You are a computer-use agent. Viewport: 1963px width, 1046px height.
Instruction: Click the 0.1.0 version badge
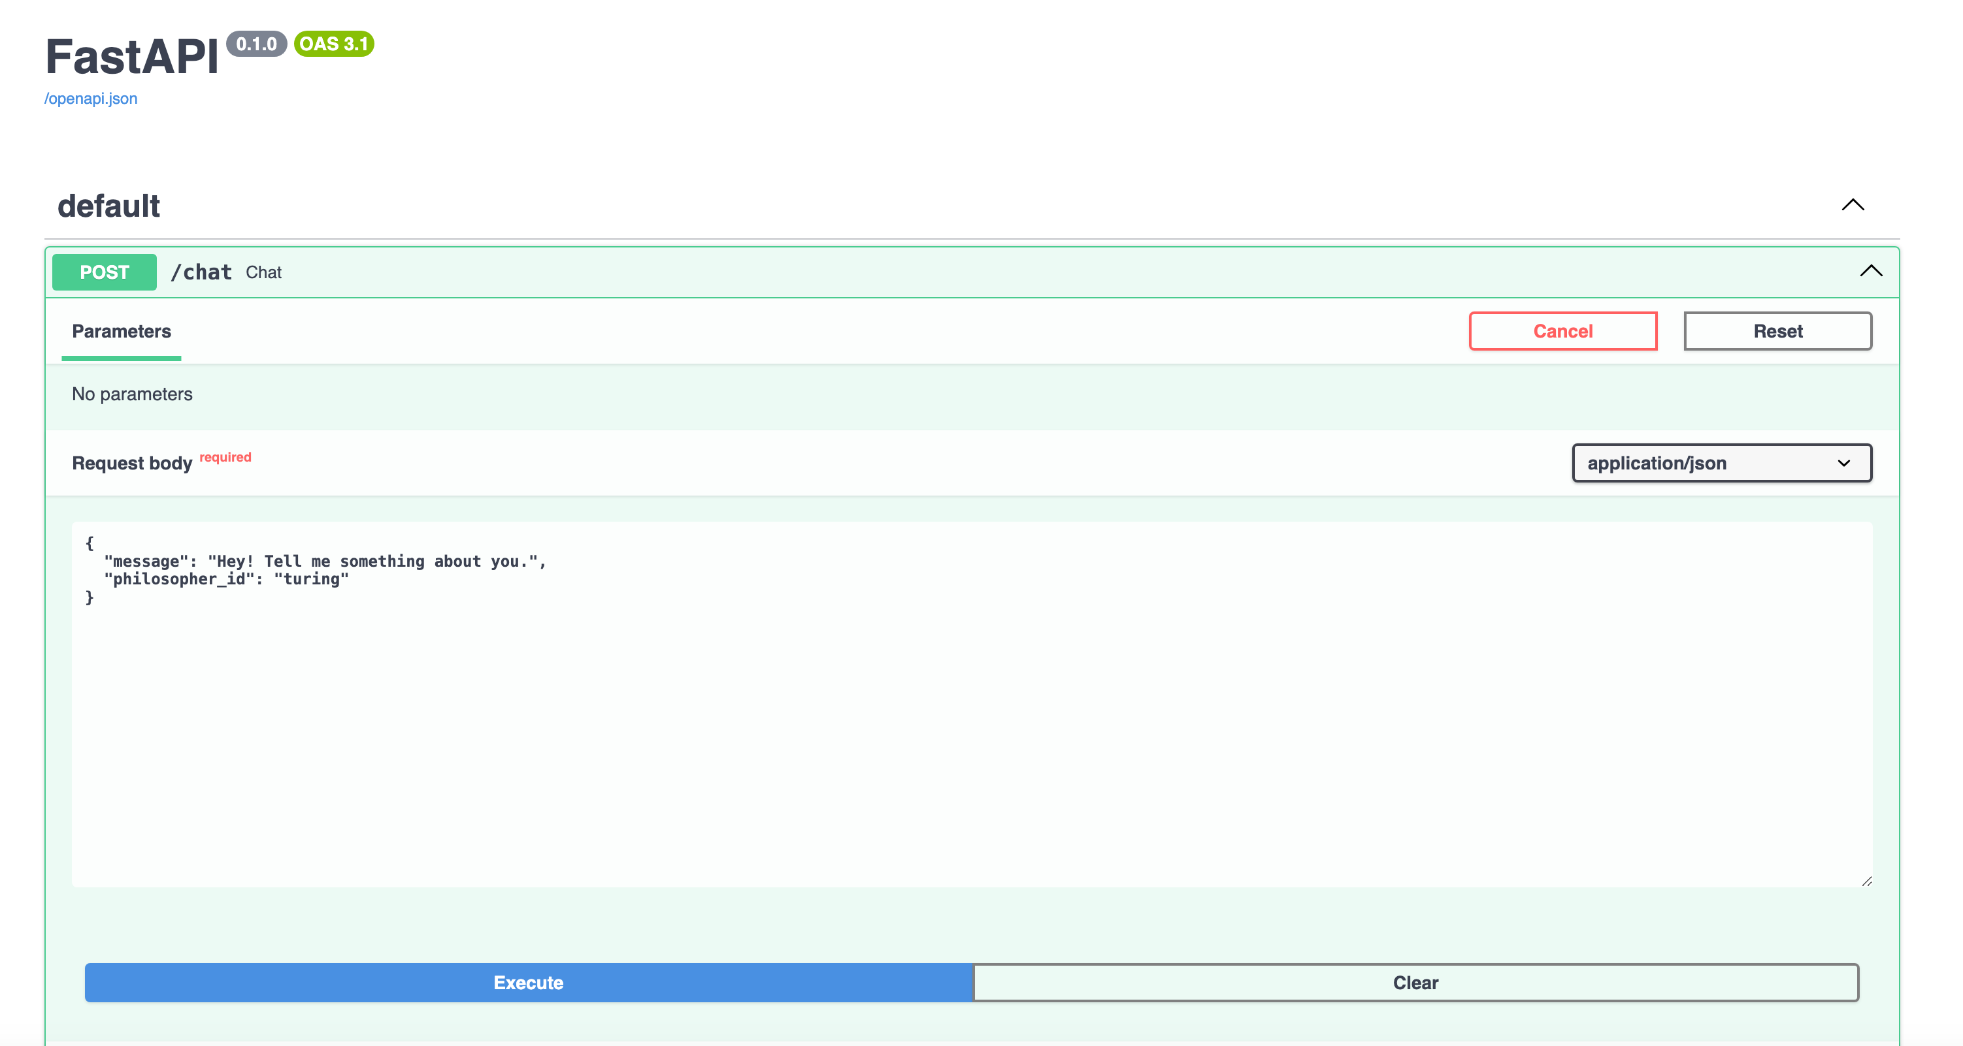click(x=256, y=44)
